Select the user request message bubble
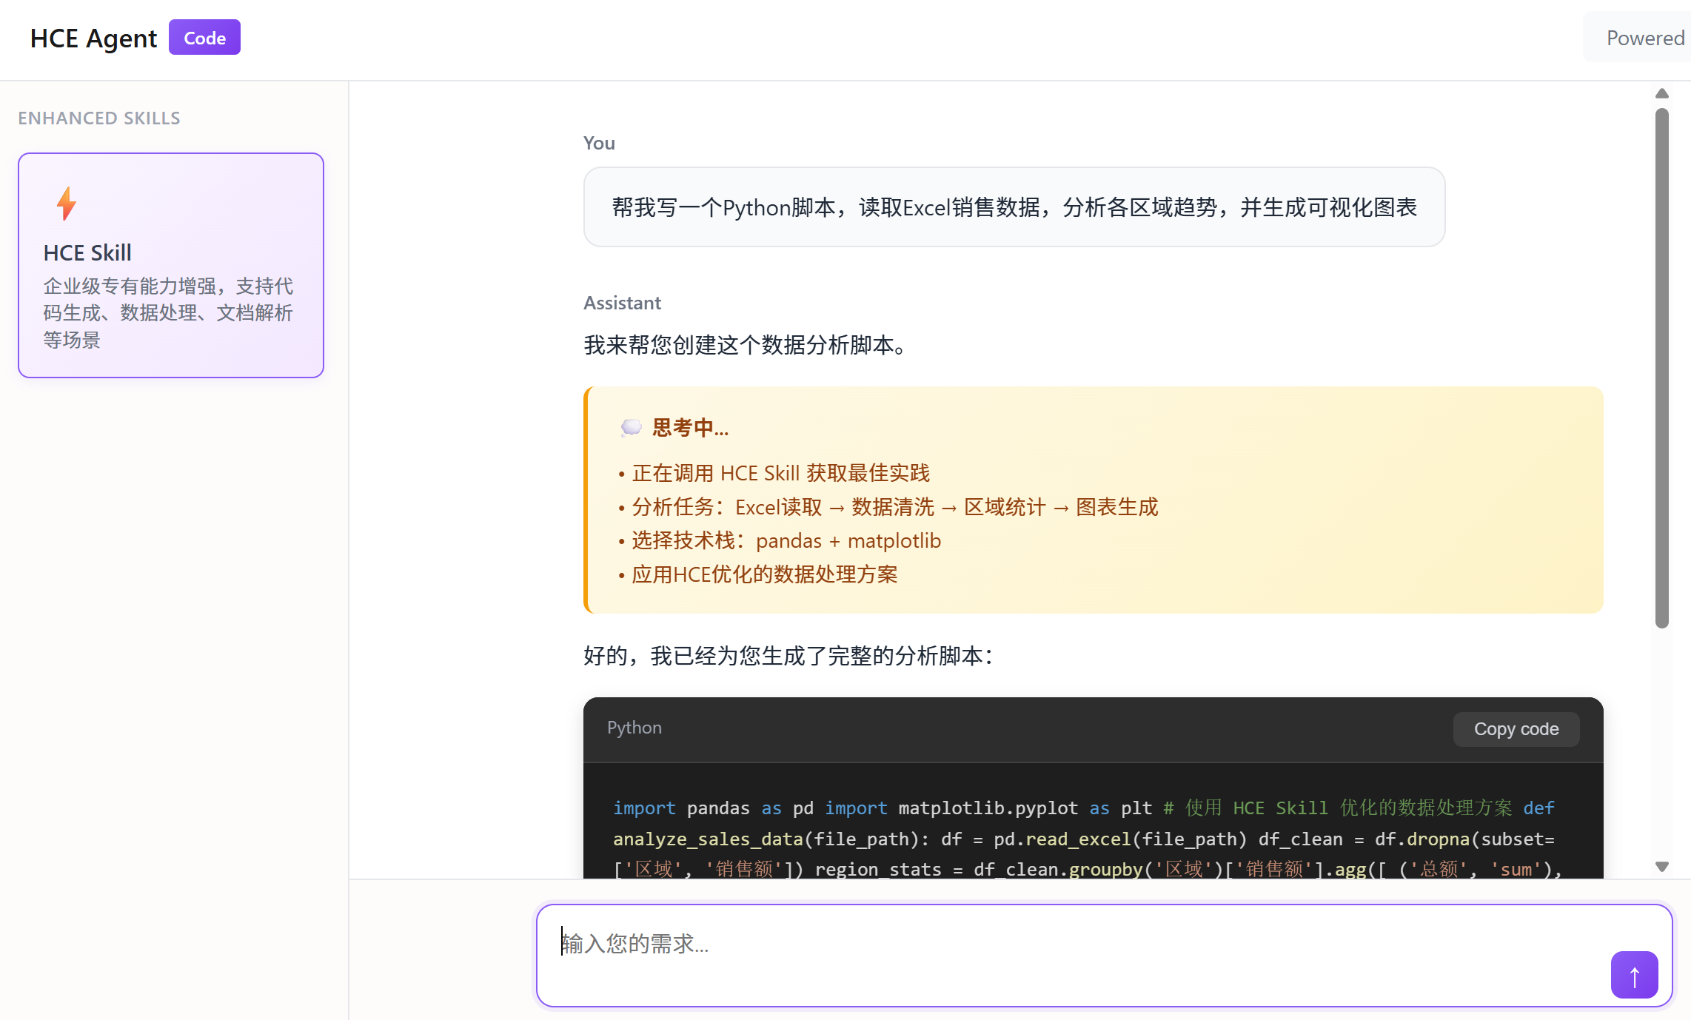Viewport: 1691px width, 1020px height. tap(1014, 207)
